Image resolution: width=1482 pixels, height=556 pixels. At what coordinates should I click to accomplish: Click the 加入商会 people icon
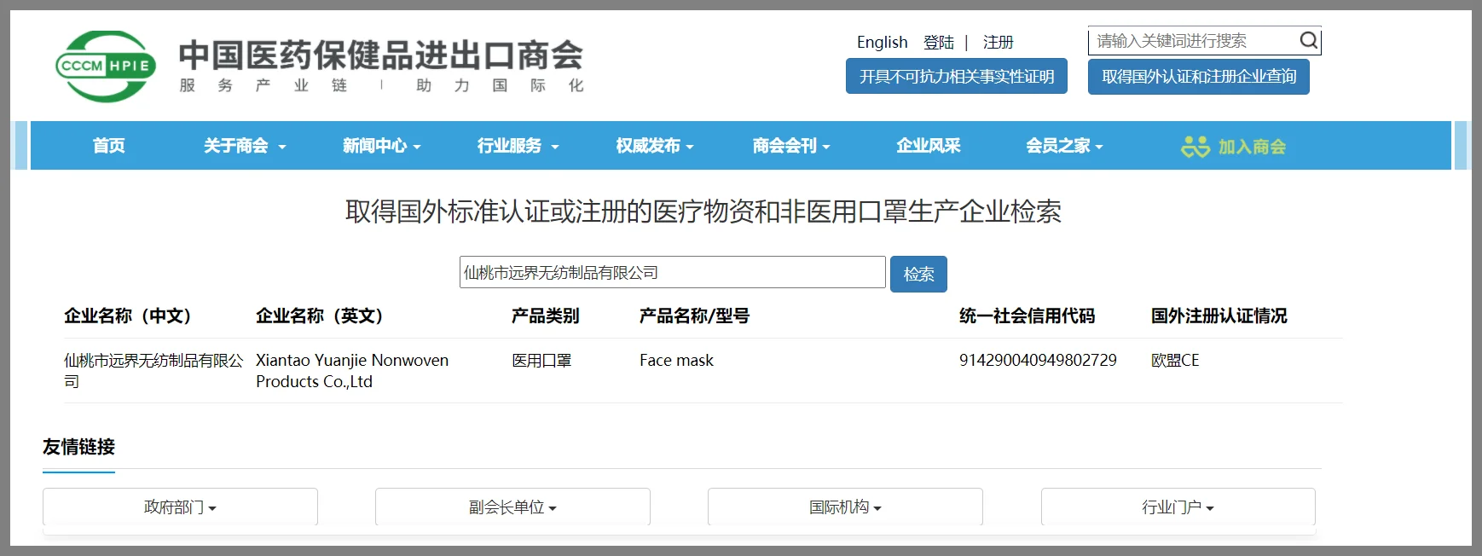(x=1195, y=147)
